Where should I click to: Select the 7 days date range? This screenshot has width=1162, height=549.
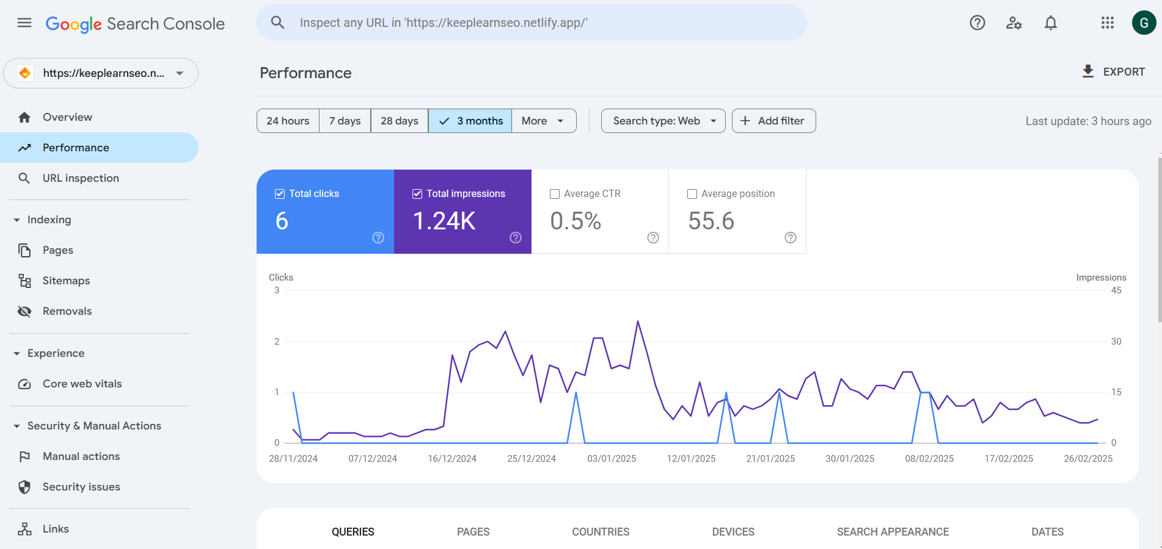point(345,121)
